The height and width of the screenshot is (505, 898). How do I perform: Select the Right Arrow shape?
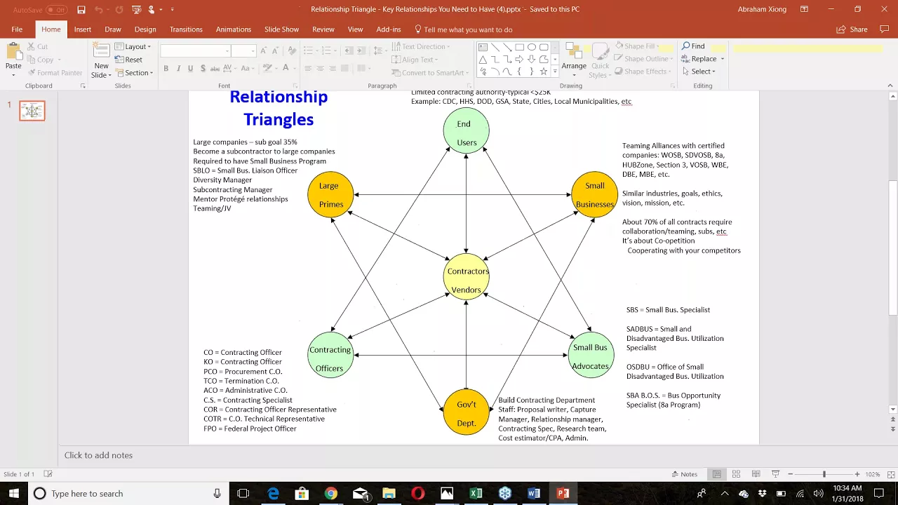point(519,60)
